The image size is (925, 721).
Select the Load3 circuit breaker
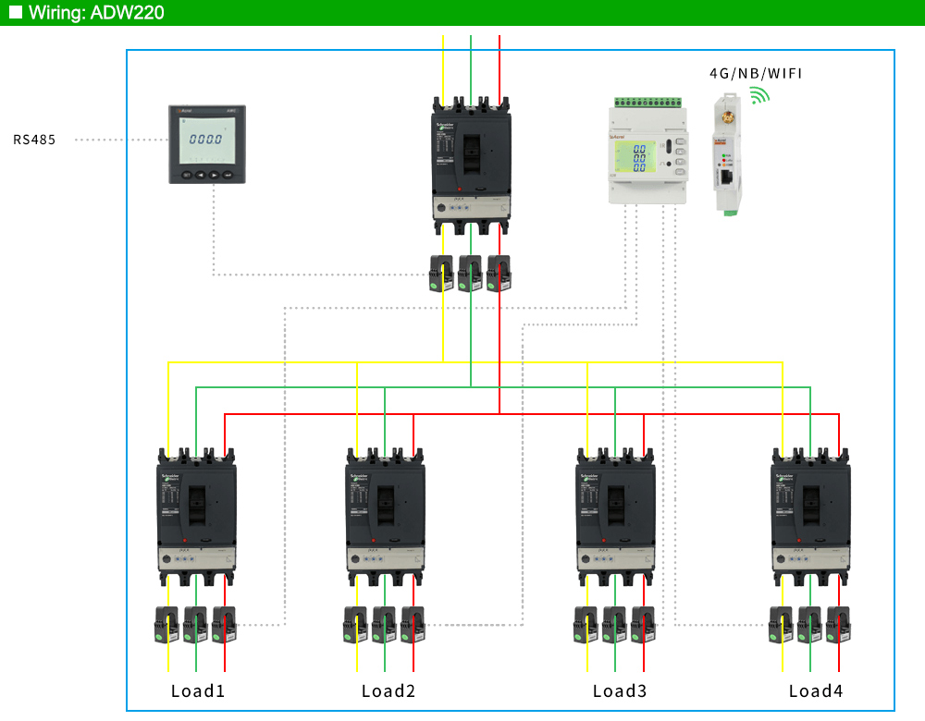click(x=615, y=517)
